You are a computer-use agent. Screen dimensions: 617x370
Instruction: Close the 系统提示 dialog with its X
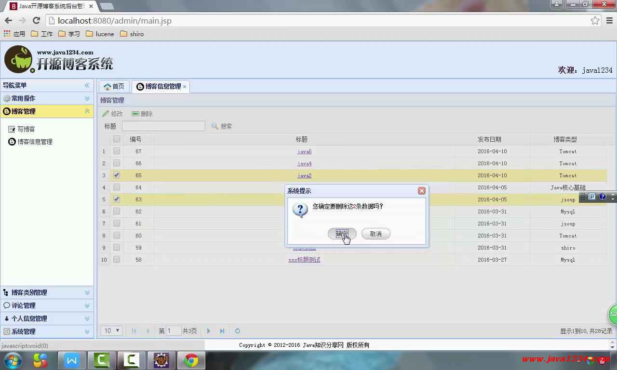422,191
